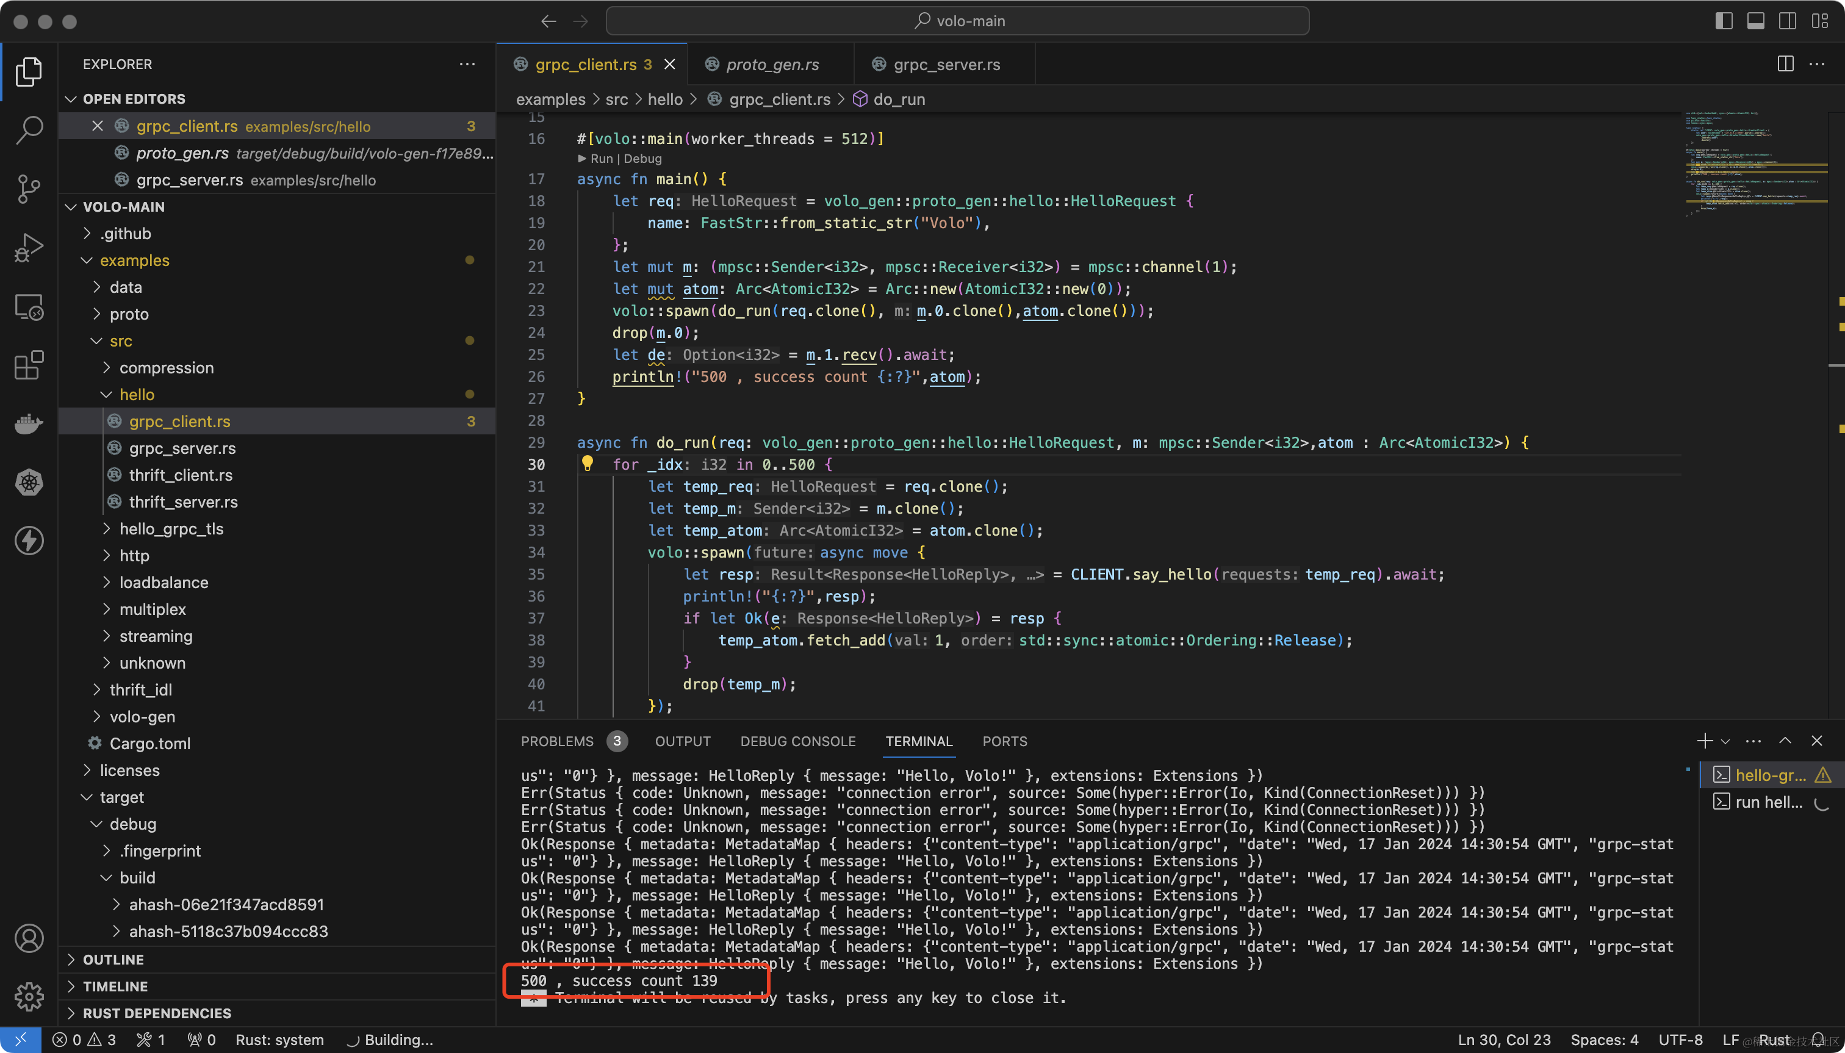Open the Source Control view

click(29, 189)
